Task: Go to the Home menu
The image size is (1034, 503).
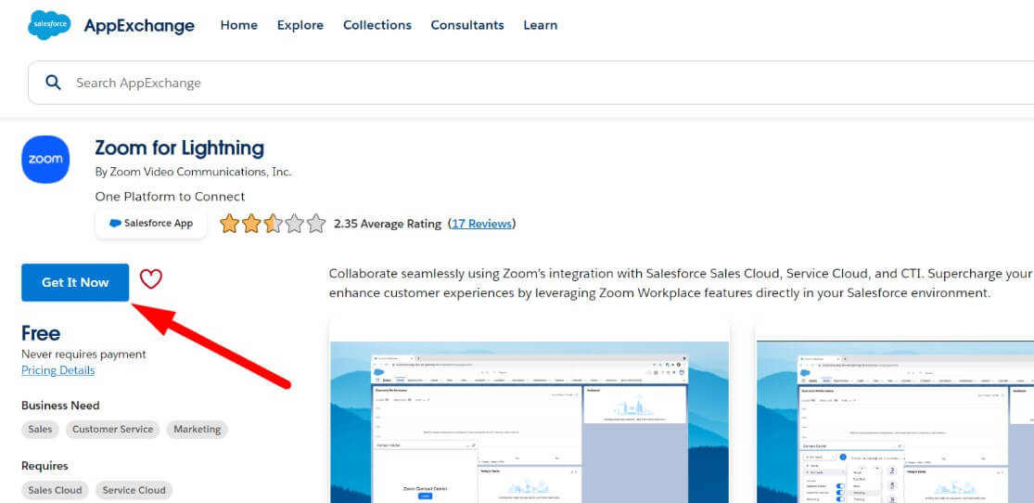Action: click(238, 25)
